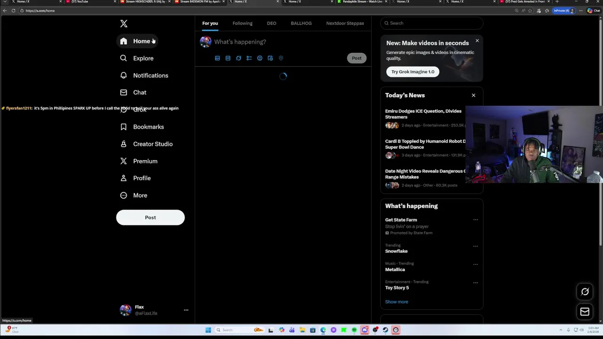Viewport: 603px width, 339px height.
Task: Open options dots for Metallica trend
Action: tap(475, 264)
